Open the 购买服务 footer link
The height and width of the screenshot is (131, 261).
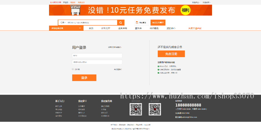tap(81, 109)
